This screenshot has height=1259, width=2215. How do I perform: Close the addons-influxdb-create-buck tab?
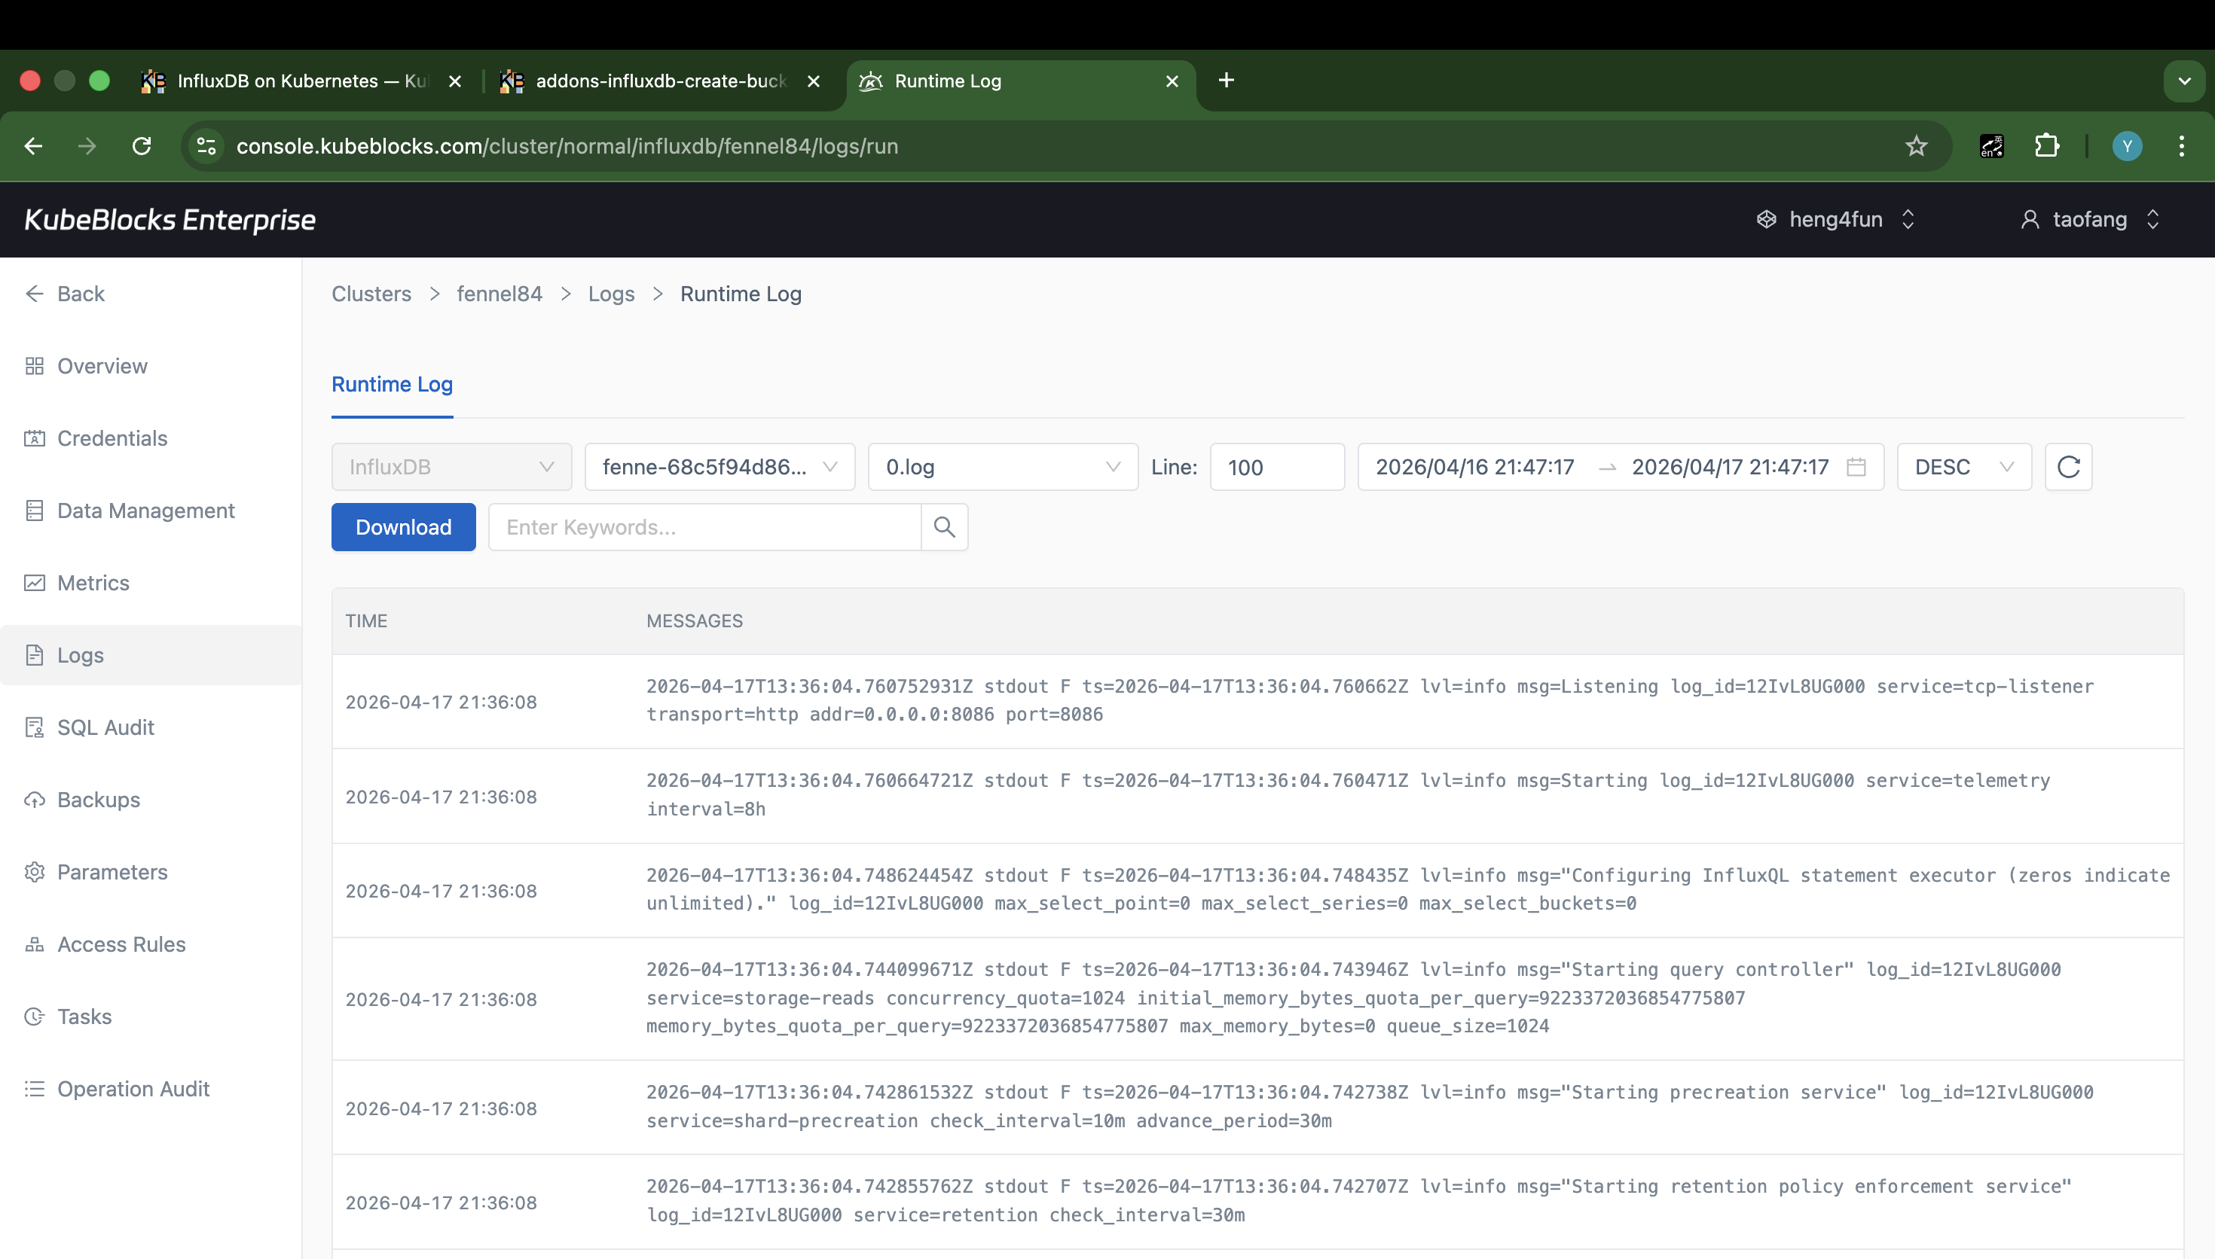coord(813,81)
